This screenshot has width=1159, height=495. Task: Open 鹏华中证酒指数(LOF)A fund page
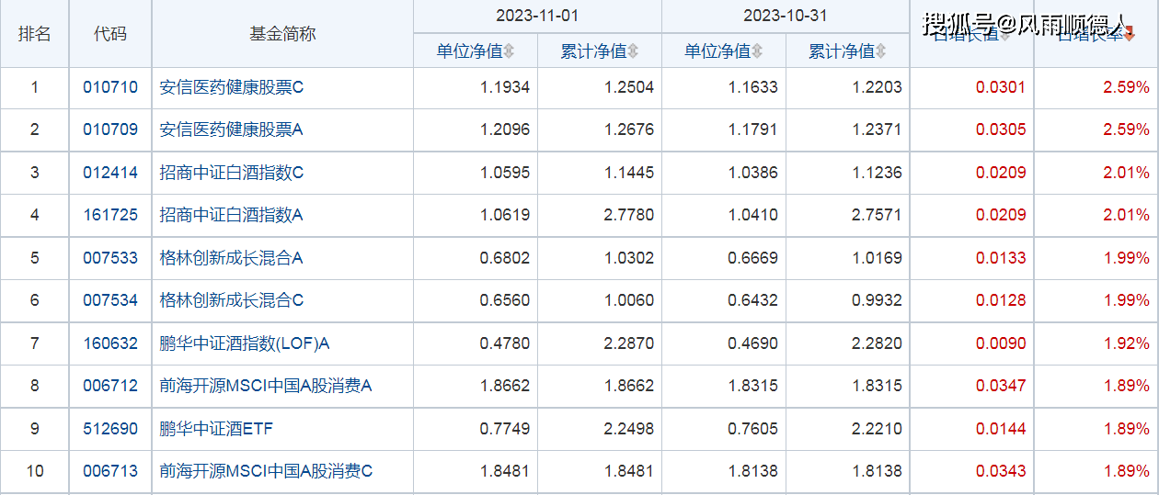click(244, 343)
